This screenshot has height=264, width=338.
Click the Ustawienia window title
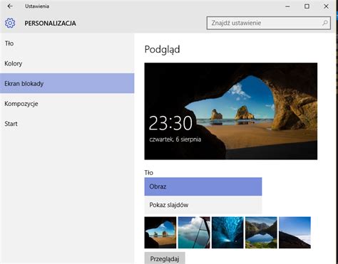[37, 6]
